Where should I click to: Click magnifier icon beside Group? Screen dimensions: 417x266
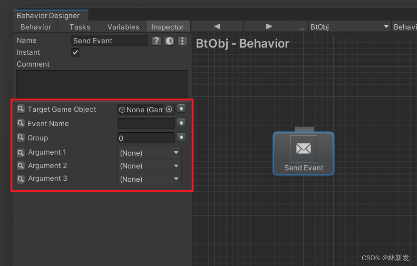[x=20, y=138]
